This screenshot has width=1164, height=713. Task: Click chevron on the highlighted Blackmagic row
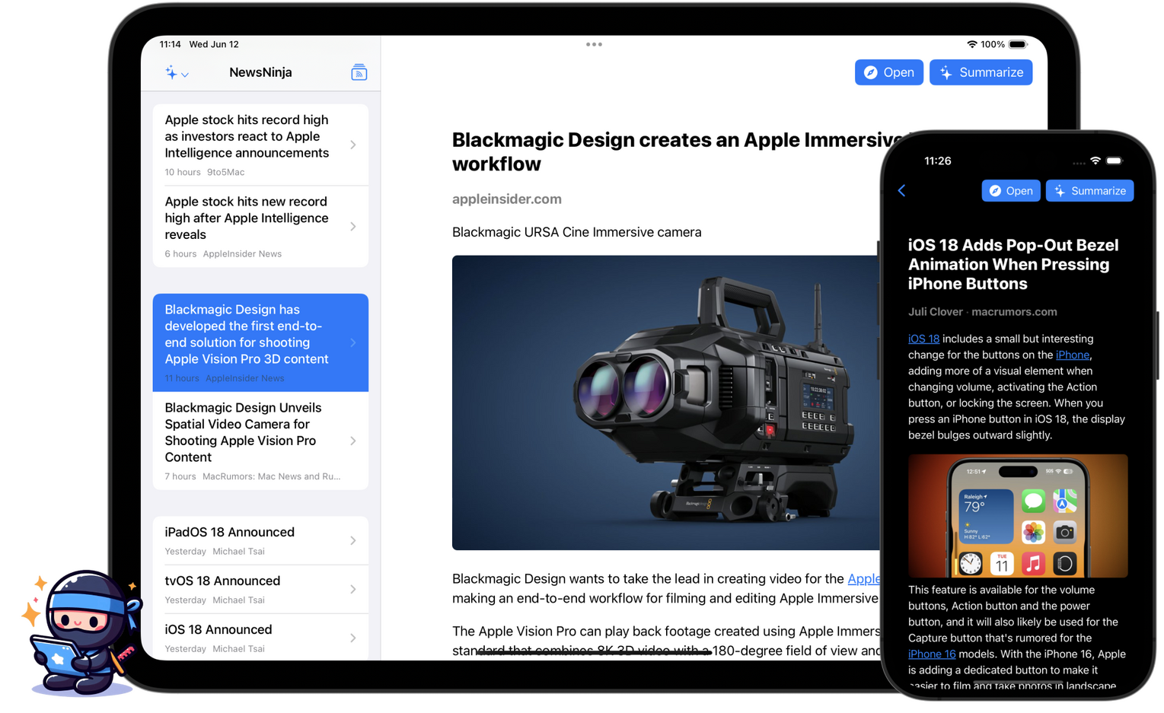[x=353, y=342]
